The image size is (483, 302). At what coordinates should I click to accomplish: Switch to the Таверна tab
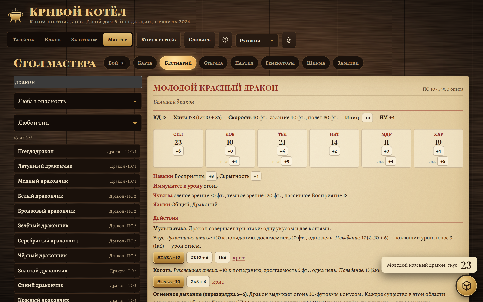pos(23,40)
